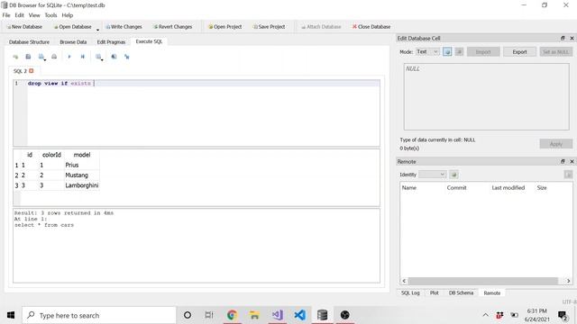This screenshot has width=577, height=324.
Task: Click Write Changes in the toolbar
Action: point(124,27)
